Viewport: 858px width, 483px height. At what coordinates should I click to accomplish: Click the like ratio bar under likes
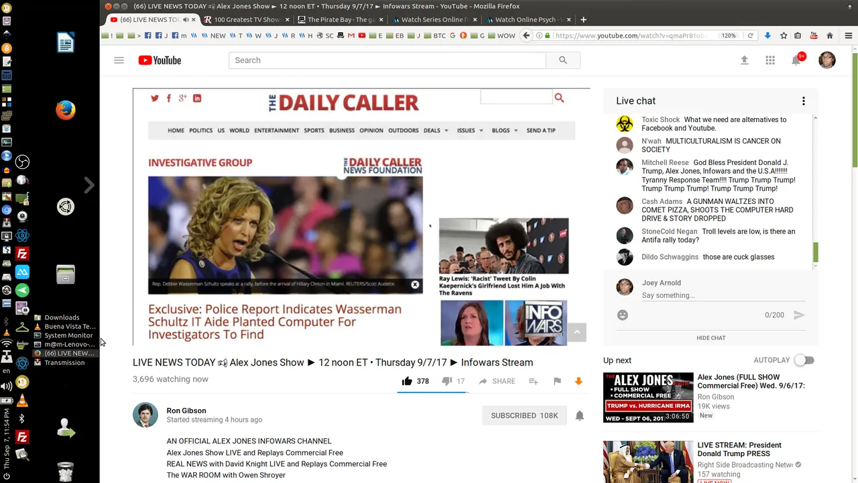pyautogui.click(x=433, y=392)
